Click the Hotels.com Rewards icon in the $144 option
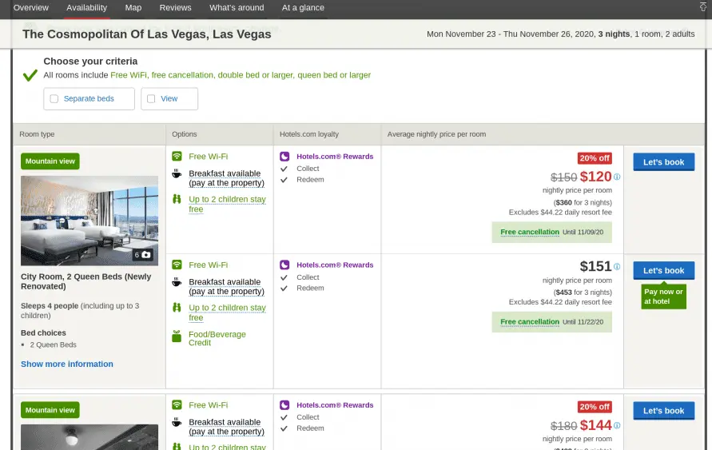The image size is (712, 450). [284, 405]
